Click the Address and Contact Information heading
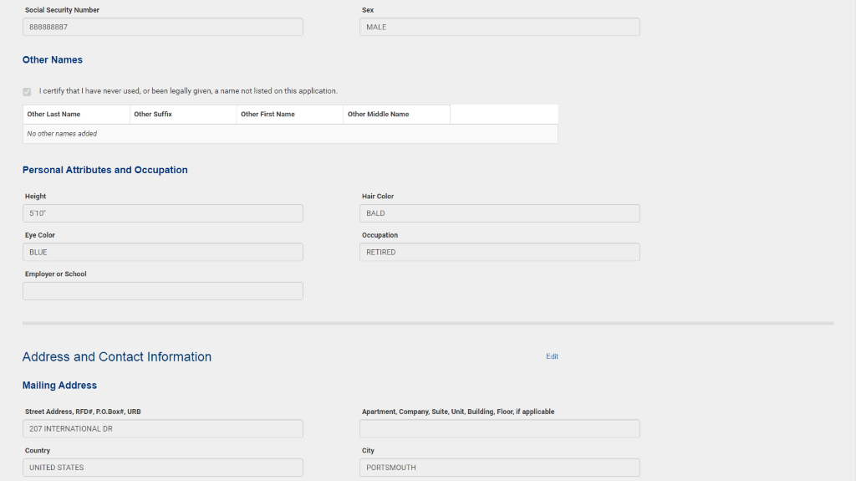 tap(117, 357)
